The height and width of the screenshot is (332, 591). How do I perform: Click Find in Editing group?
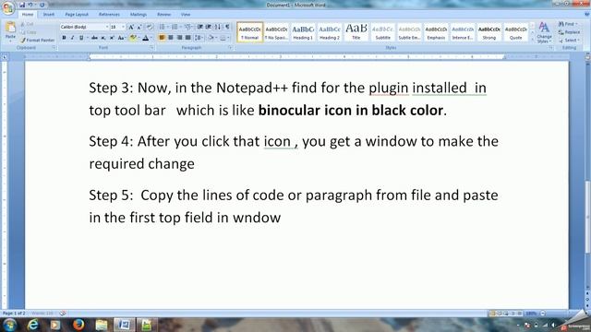pos(568,24)
